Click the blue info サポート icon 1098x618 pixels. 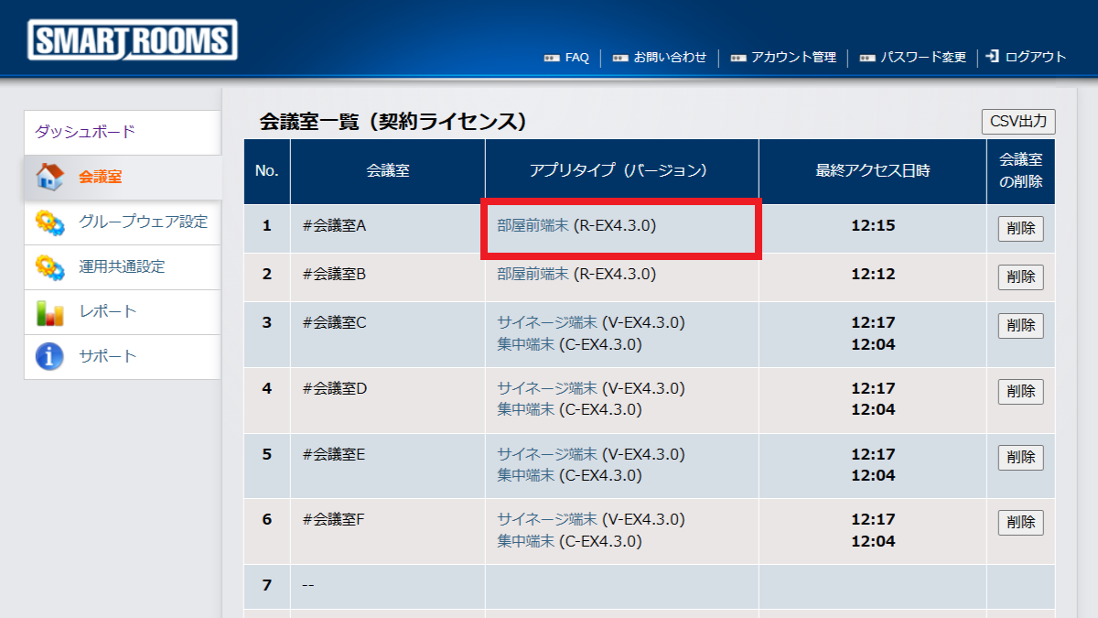(49, 356)
